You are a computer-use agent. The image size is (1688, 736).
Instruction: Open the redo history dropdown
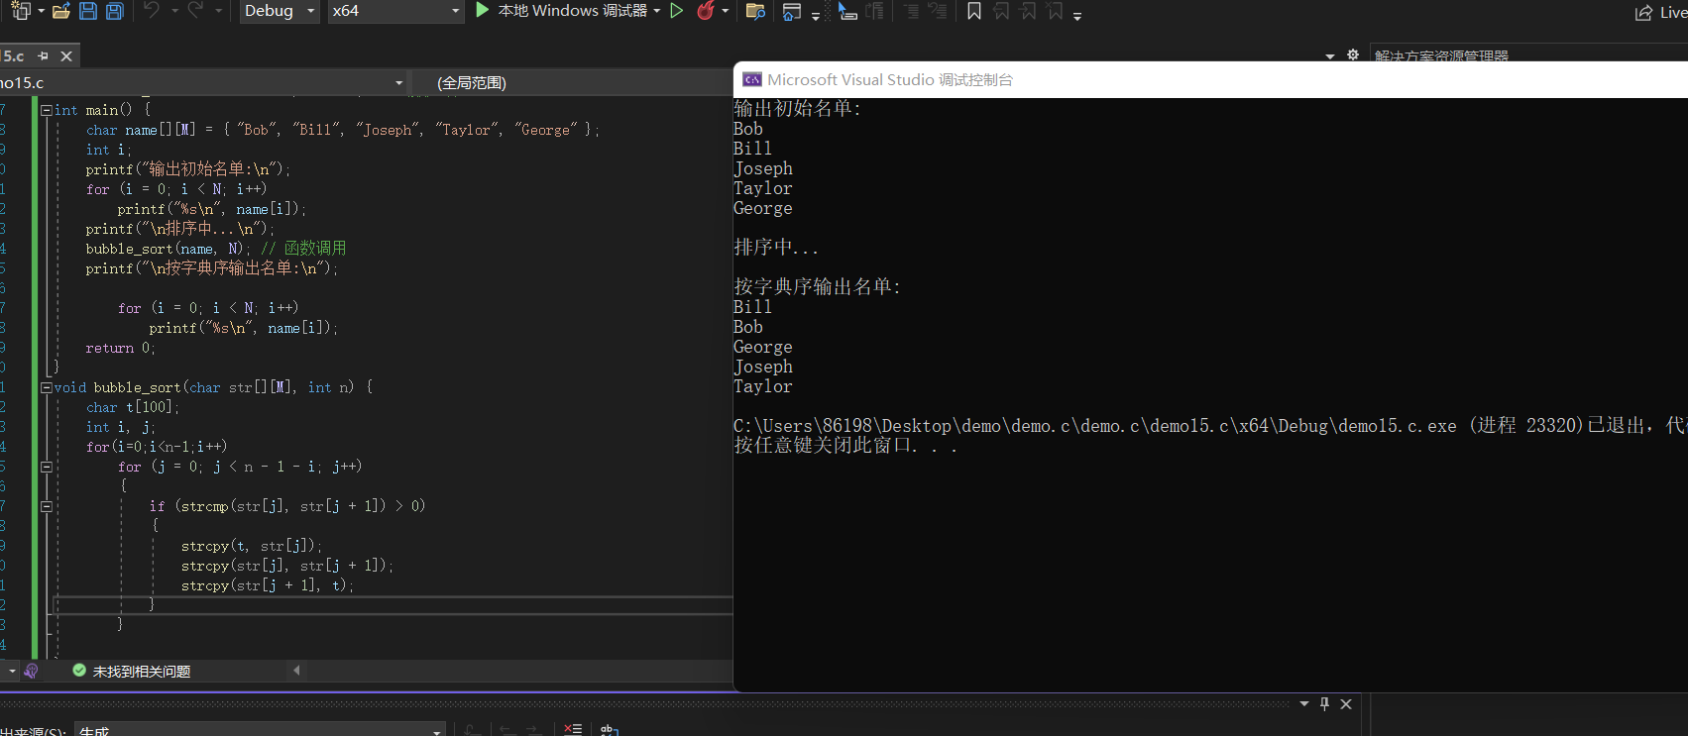coord(218,11)
